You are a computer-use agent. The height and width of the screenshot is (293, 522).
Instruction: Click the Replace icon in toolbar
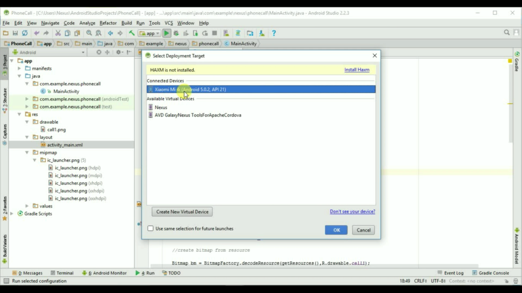click(x=98, y=33)
